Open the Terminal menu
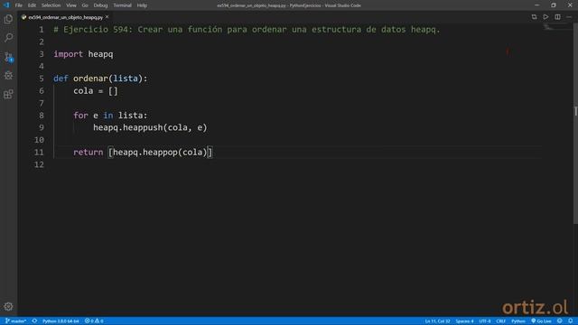This screenshot has width=578, height=325. tap(122, 5)
